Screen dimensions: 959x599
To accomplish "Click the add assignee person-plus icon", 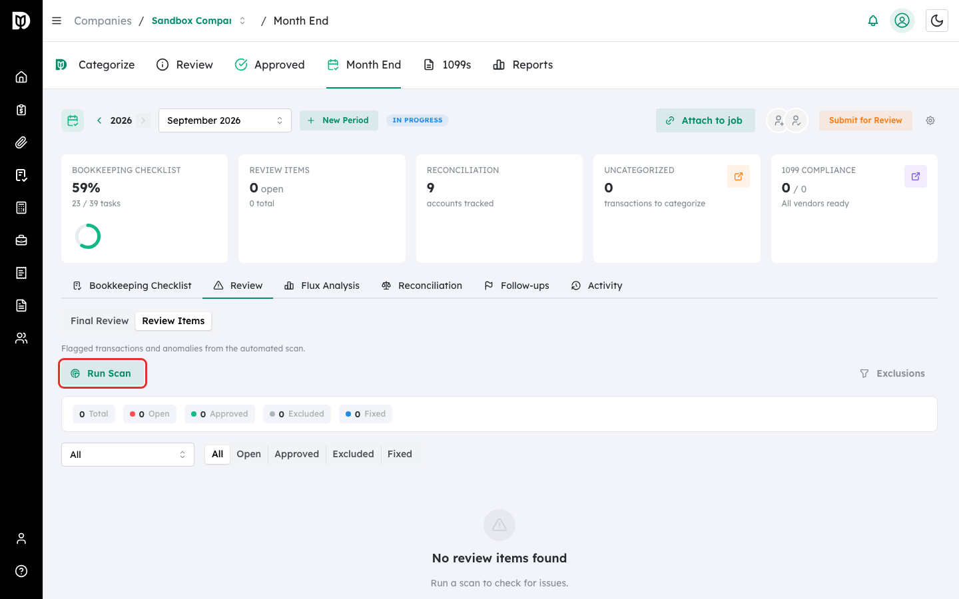I will 779,120.
